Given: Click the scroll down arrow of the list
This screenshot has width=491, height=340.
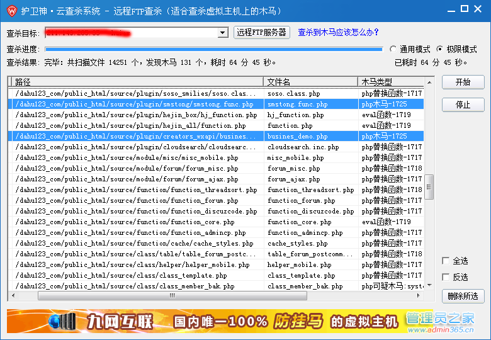Looking at the screenshot, I should (429, 285).
